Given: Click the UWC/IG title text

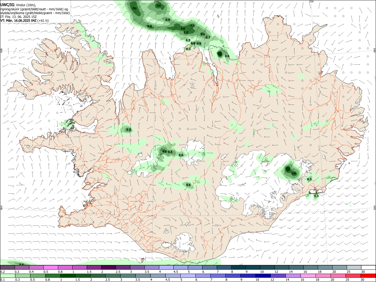Looking at the screenshot, I should coord(7,5).
